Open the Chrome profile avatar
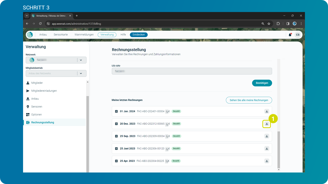The width and height of the screenshot is (328, 184). (x=295, y=24)
